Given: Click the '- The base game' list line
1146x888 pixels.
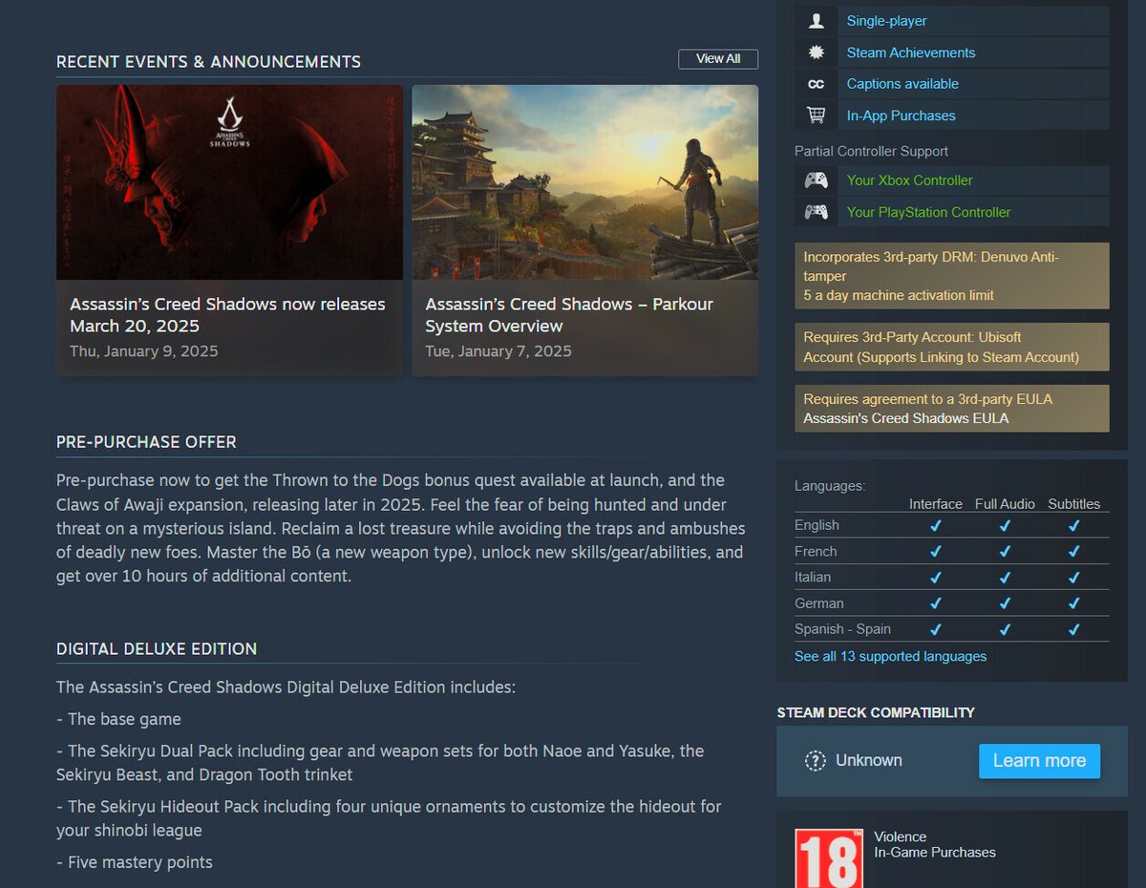Looking at the screenshot, I should pyautogui.click(x=118, y=719).
